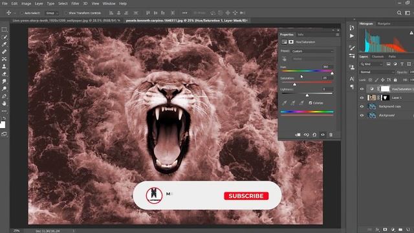Select the Zoom tool in toolbar

point(4,89)
